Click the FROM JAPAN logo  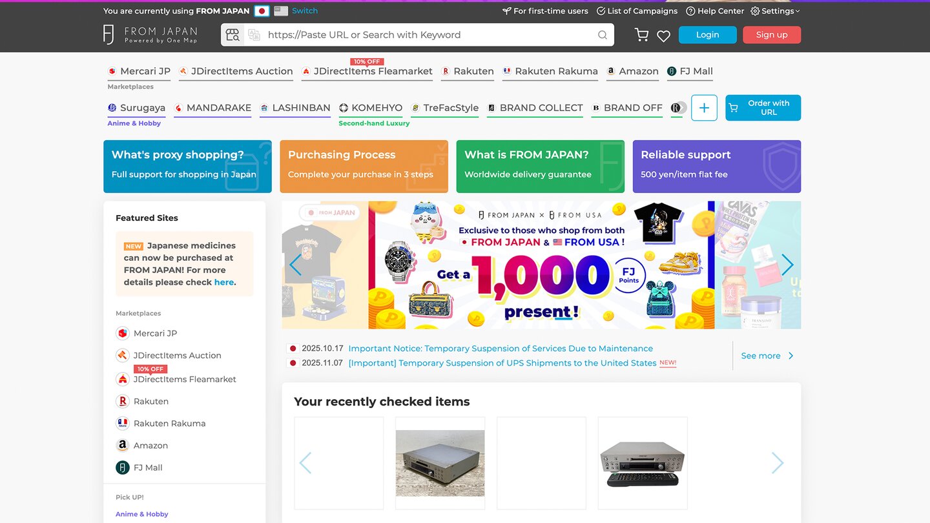pos(150,35)
